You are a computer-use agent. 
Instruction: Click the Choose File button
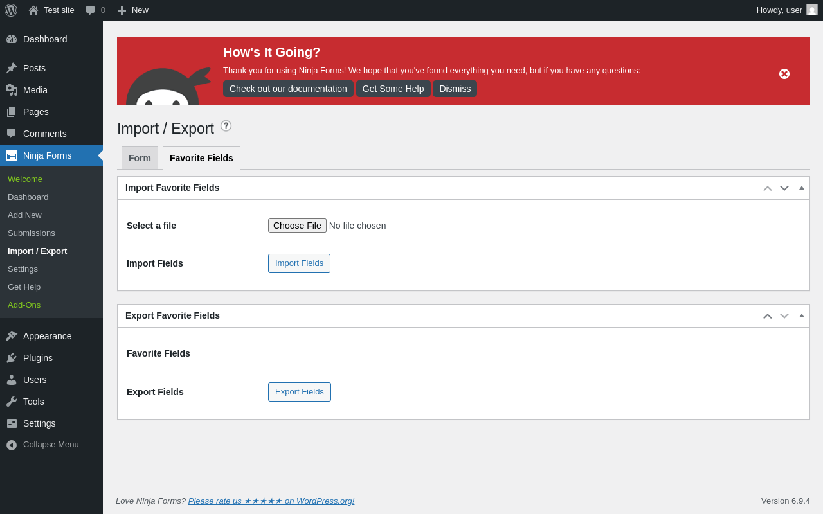point(297,226)
